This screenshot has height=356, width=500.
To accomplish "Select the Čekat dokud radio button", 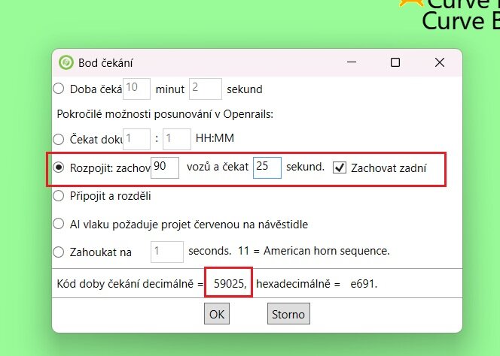I will (59, 139).
